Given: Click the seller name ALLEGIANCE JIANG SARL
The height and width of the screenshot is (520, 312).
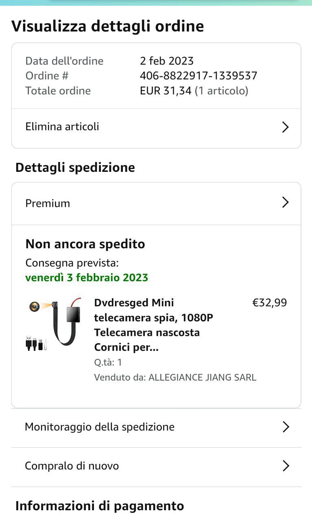Looking at the screenshot, I should coord(202,377).
